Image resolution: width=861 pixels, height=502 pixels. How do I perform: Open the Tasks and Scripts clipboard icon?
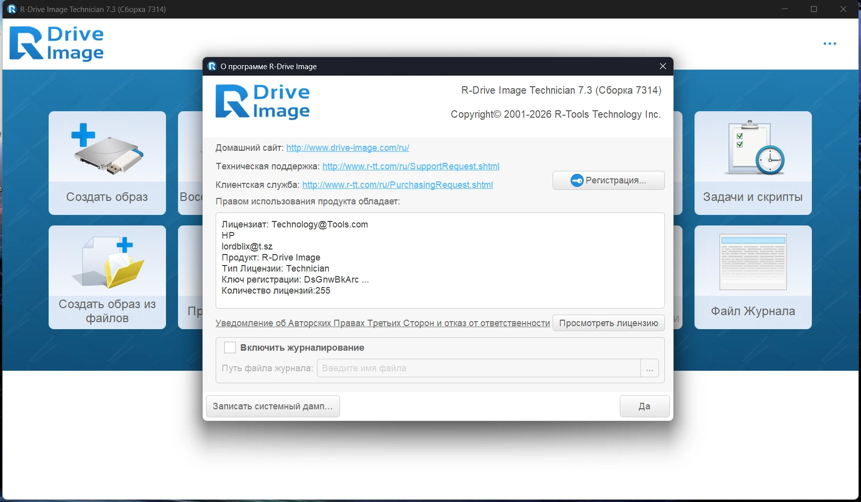tap(753, 148)
